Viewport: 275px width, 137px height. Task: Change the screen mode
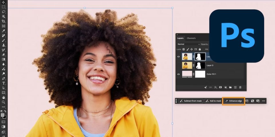[x=3, y=132]
